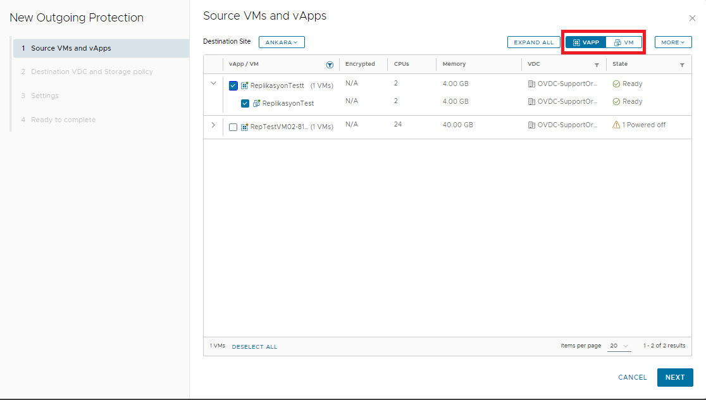Image resolution: width=706 pixels, height=400 pixels.
Task: Click the 24 CPUs value
Action: pyautogui.click(x=397, y=124)
